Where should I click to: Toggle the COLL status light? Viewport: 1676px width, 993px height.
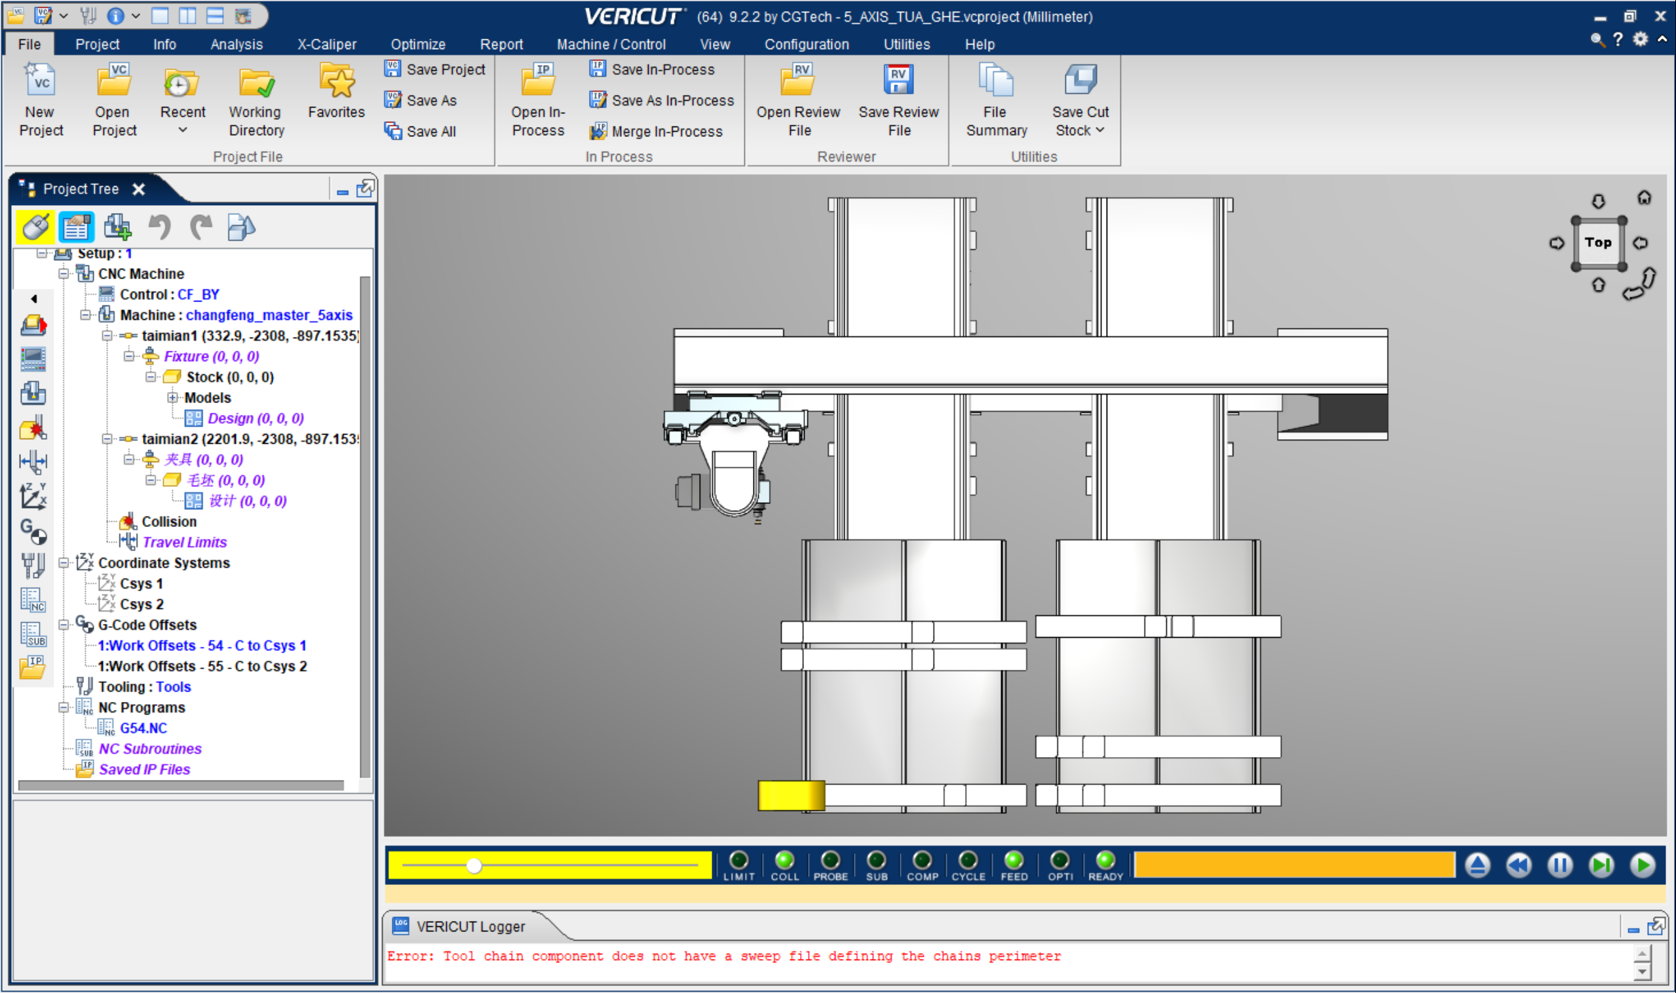pos(784,861)
